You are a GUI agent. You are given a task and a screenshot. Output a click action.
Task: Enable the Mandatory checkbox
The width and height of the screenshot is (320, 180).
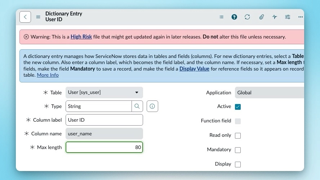238,150
